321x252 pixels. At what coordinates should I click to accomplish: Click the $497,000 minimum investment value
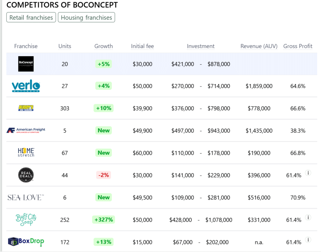(183, 131)
